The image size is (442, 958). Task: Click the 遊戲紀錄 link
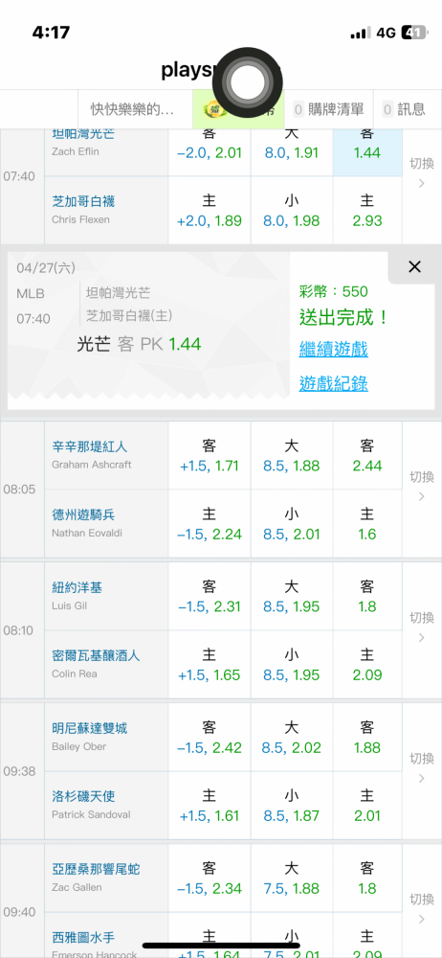coord(333,384)
